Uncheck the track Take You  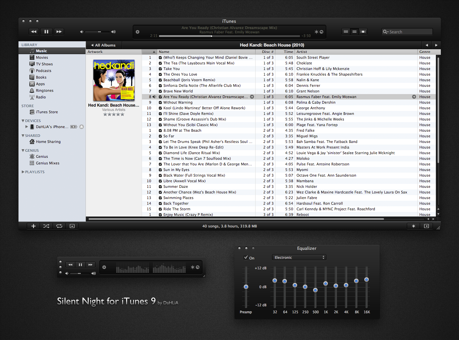[x=160, y=68]
